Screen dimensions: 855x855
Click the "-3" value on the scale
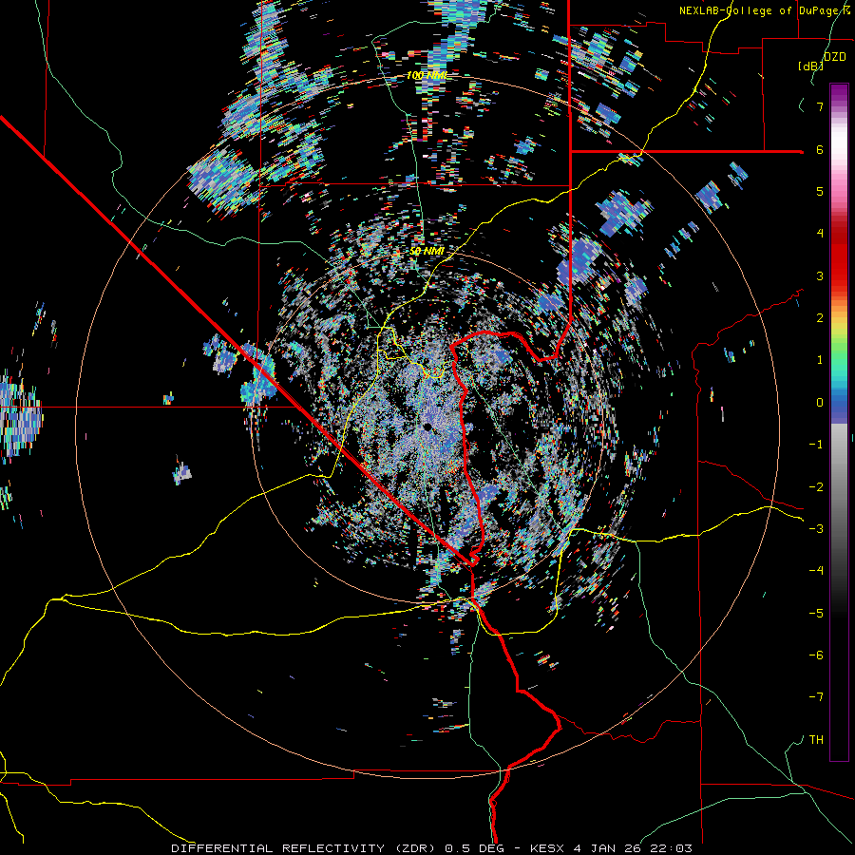(816, 528)
